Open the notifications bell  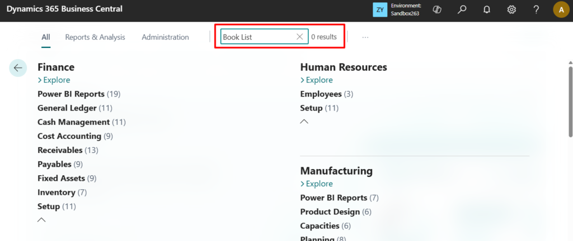point(487,9)
